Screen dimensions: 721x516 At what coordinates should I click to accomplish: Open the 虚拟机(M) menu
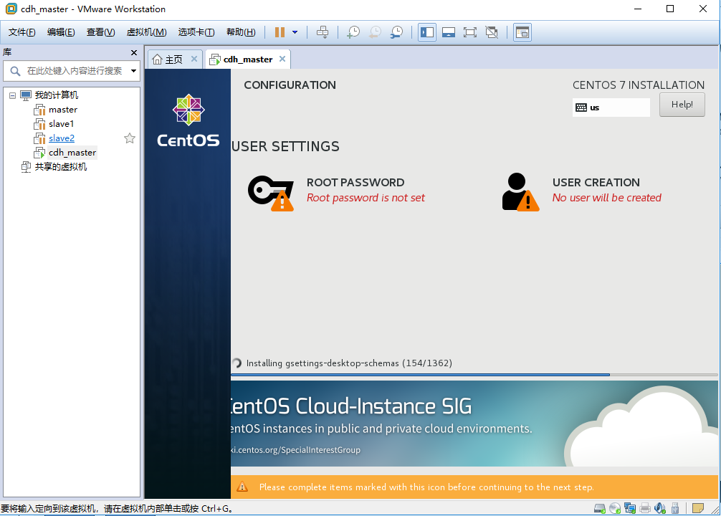tap(146, 32)
